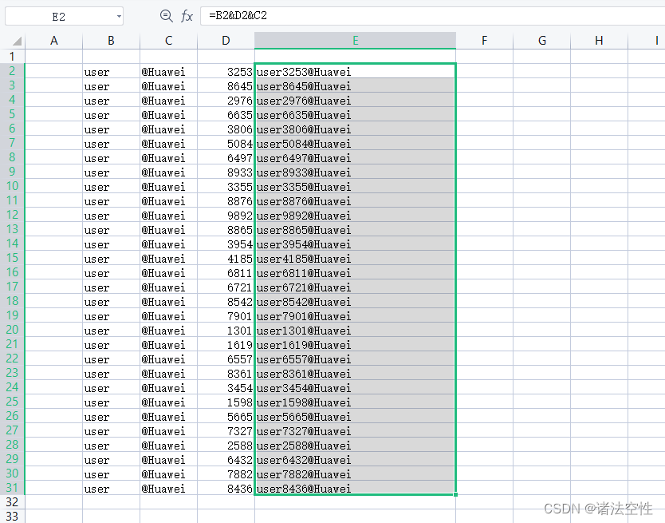Click cell with user5084@Huawei
This screenshot has width=665, height=523.
tap(355, 143)
